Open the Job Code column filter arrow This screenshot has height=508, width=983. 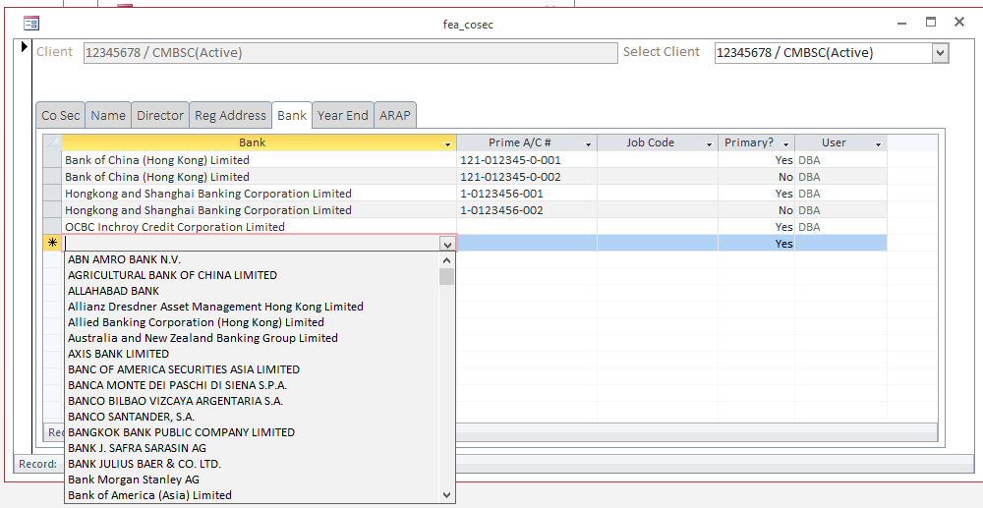(x=709, y=144)
